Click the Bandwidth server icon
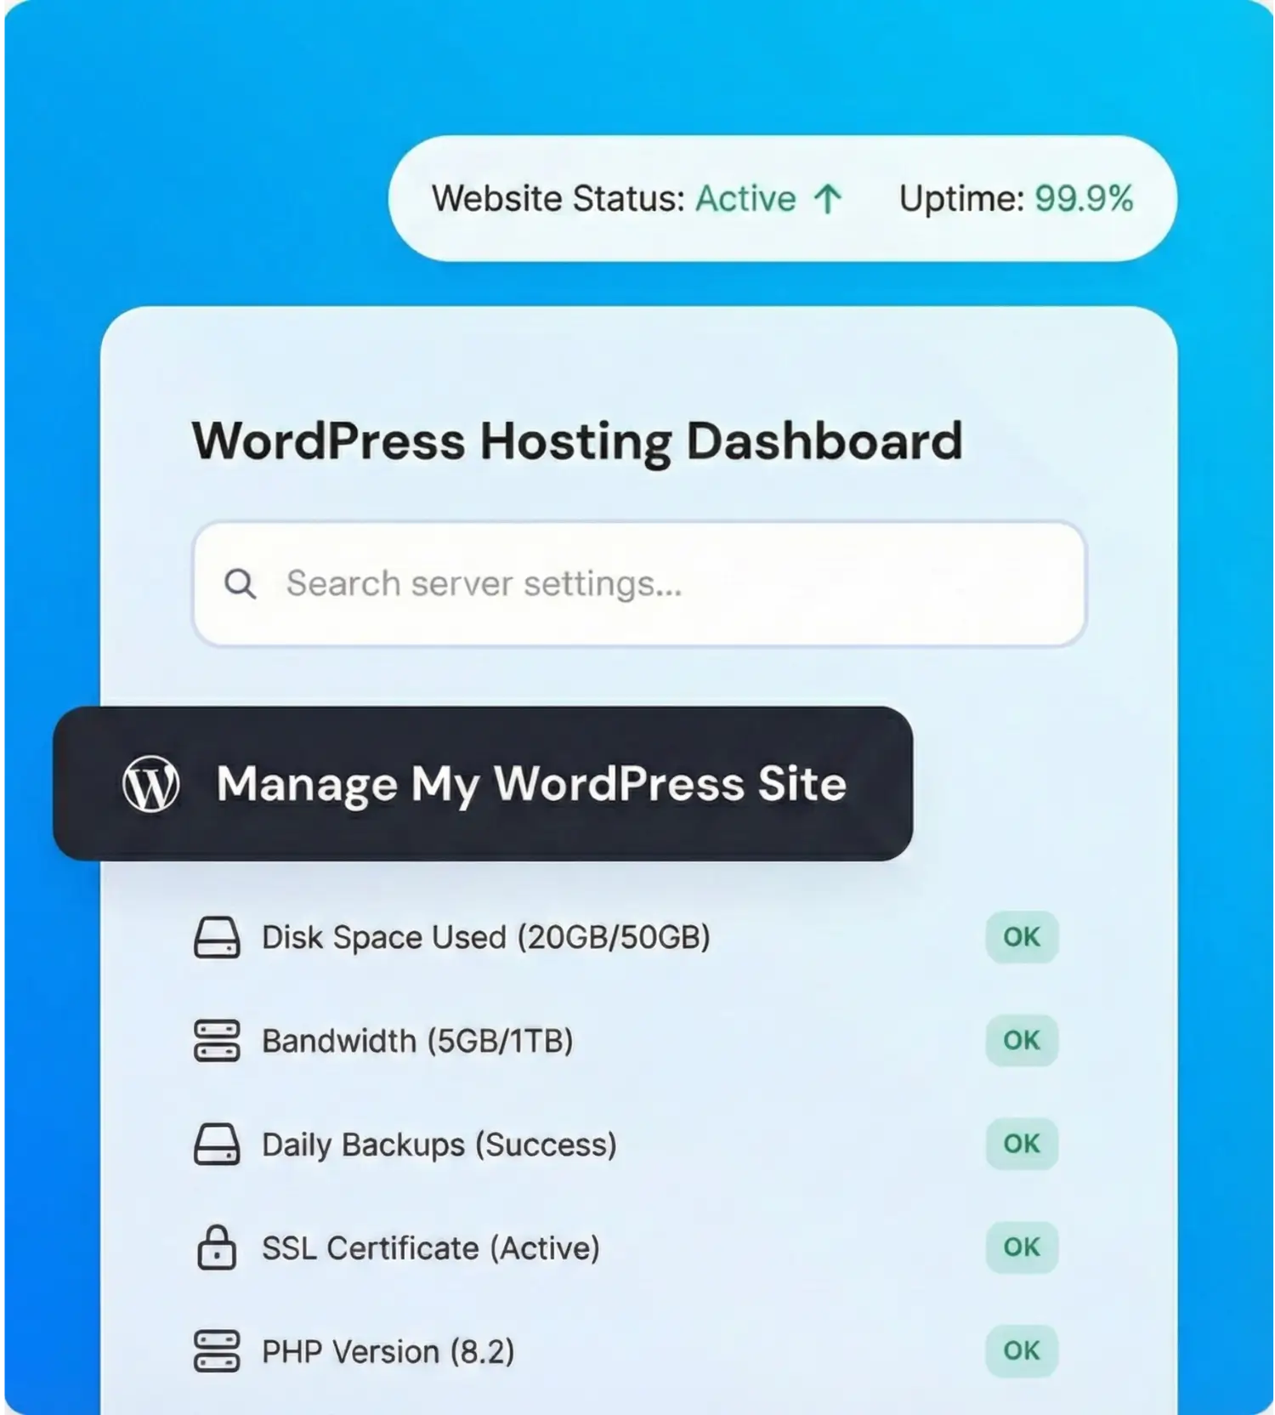 [217, 1041]
